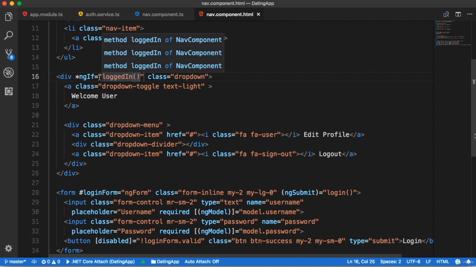
Task: Open the More Actions ellipsis menu
Action: point(470,14)
